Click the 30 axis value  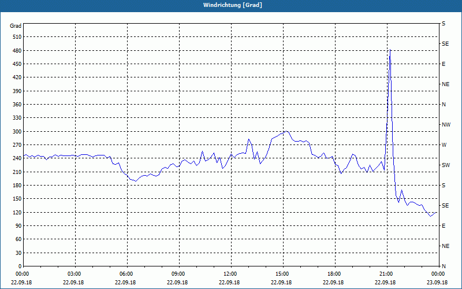tap(18, 253)
